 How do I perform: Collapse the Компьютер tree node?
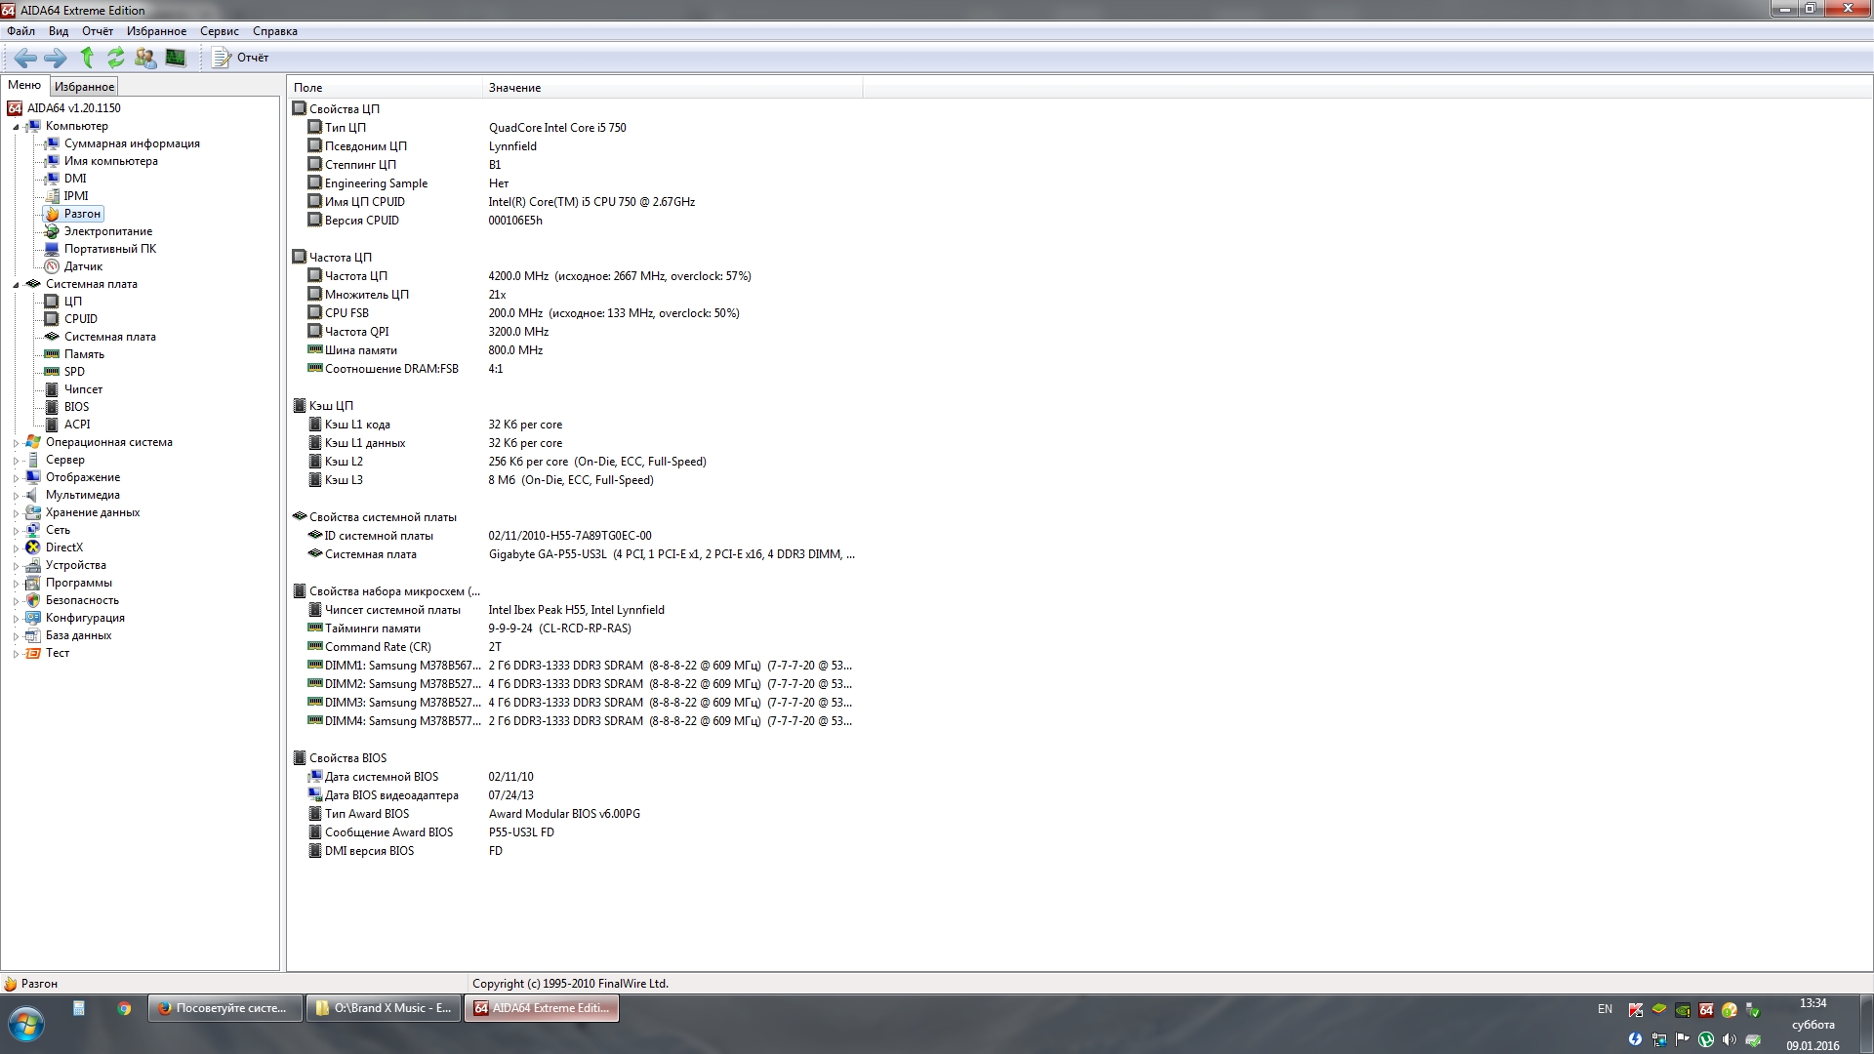[16, 127]
